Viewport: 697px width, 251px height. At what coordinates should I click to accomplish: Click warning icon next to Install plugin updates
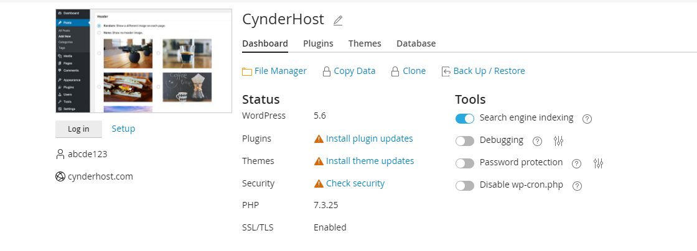[319, 139]
